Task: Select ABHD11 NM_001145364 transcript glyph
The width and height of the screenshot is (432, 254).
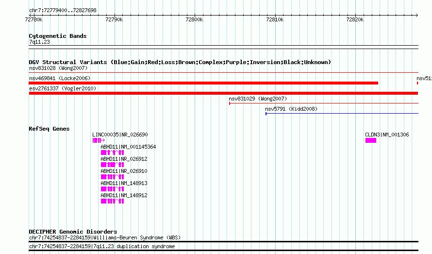Action: (113, 152)
